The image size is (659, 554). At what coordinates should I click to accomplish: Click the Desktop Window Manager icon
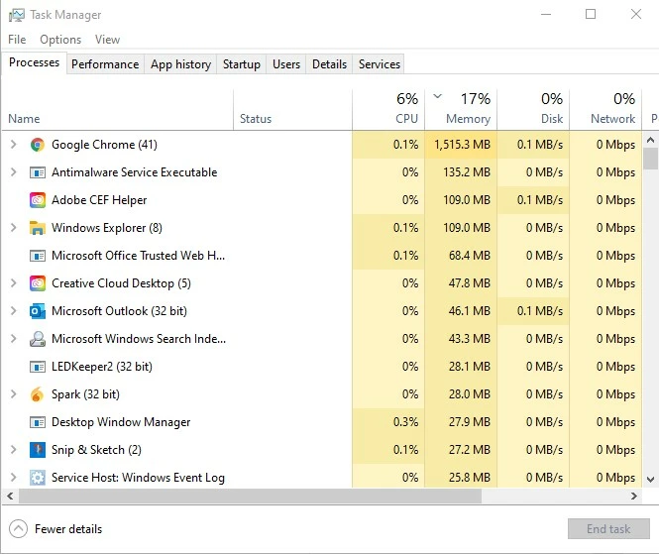tap(38, 422)
